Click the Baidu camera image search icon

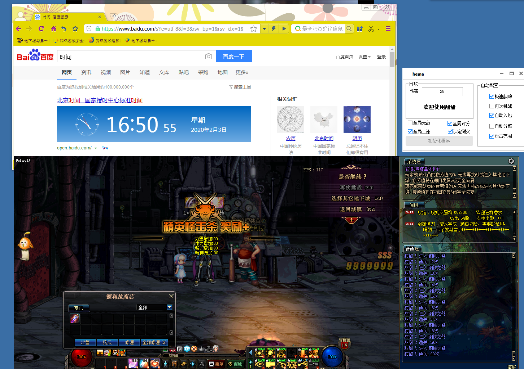[x=209, y=57]
